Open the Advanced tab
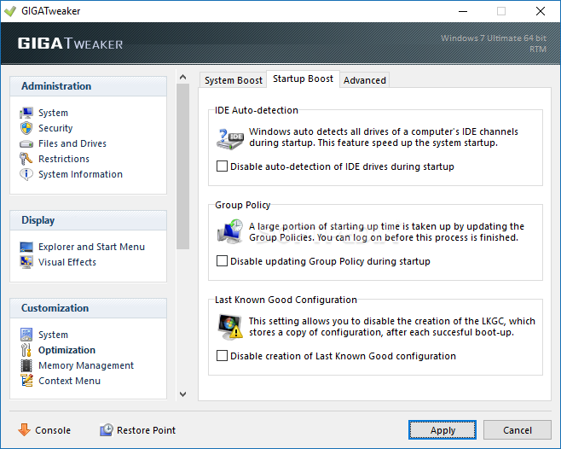This screenshot has height=449, width=561. tap(365, 80)
